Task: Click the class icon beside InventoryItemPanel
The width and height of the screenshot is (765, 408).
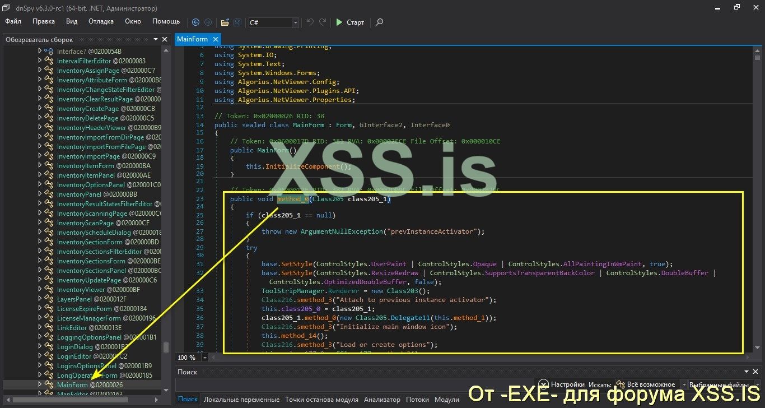Action: click(49, 175)
